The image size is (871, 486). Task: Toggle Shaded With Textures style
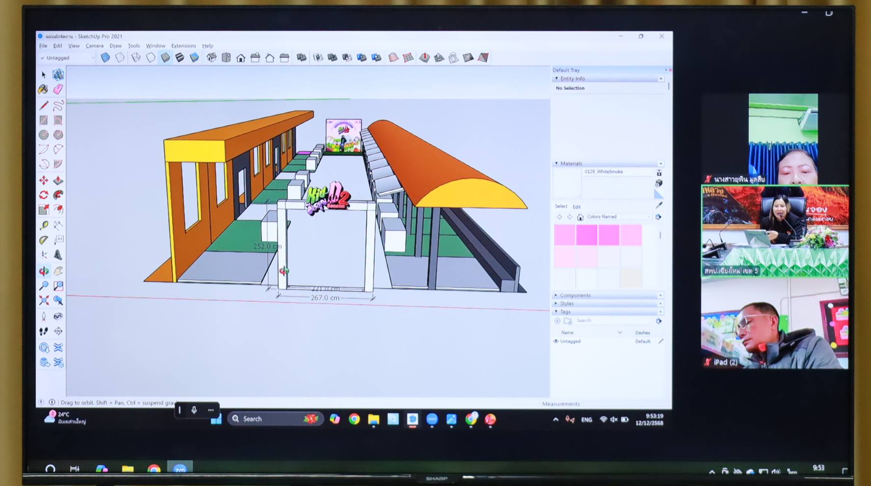click(180, 58)
